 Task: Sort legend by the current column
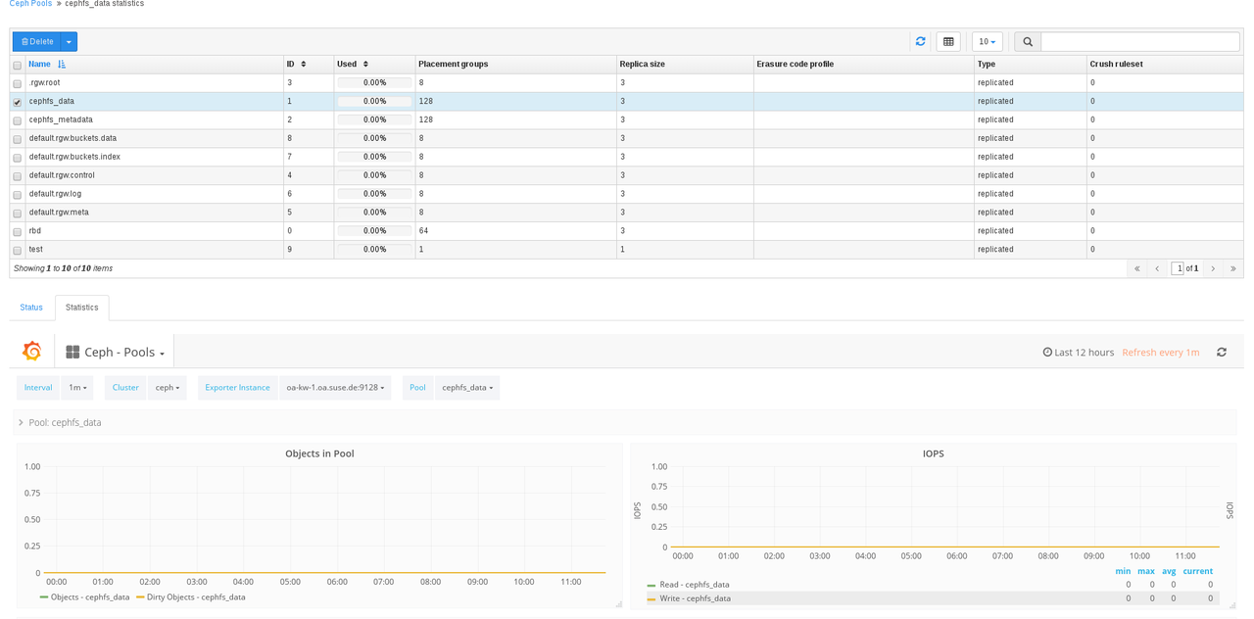coord(1197,571)
